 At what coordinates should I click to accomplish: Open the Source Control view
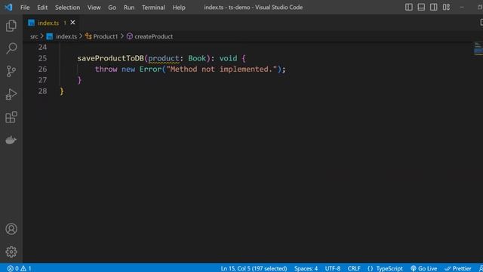click(x=11, y=71)
